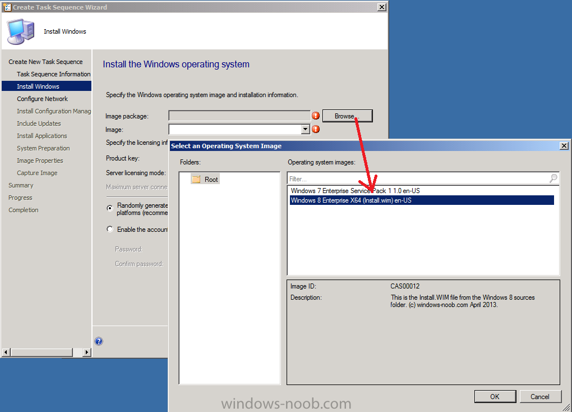Go to Capture Image step
The width and height of the screenshot is (572, 412).
click(x=37, y=173)
